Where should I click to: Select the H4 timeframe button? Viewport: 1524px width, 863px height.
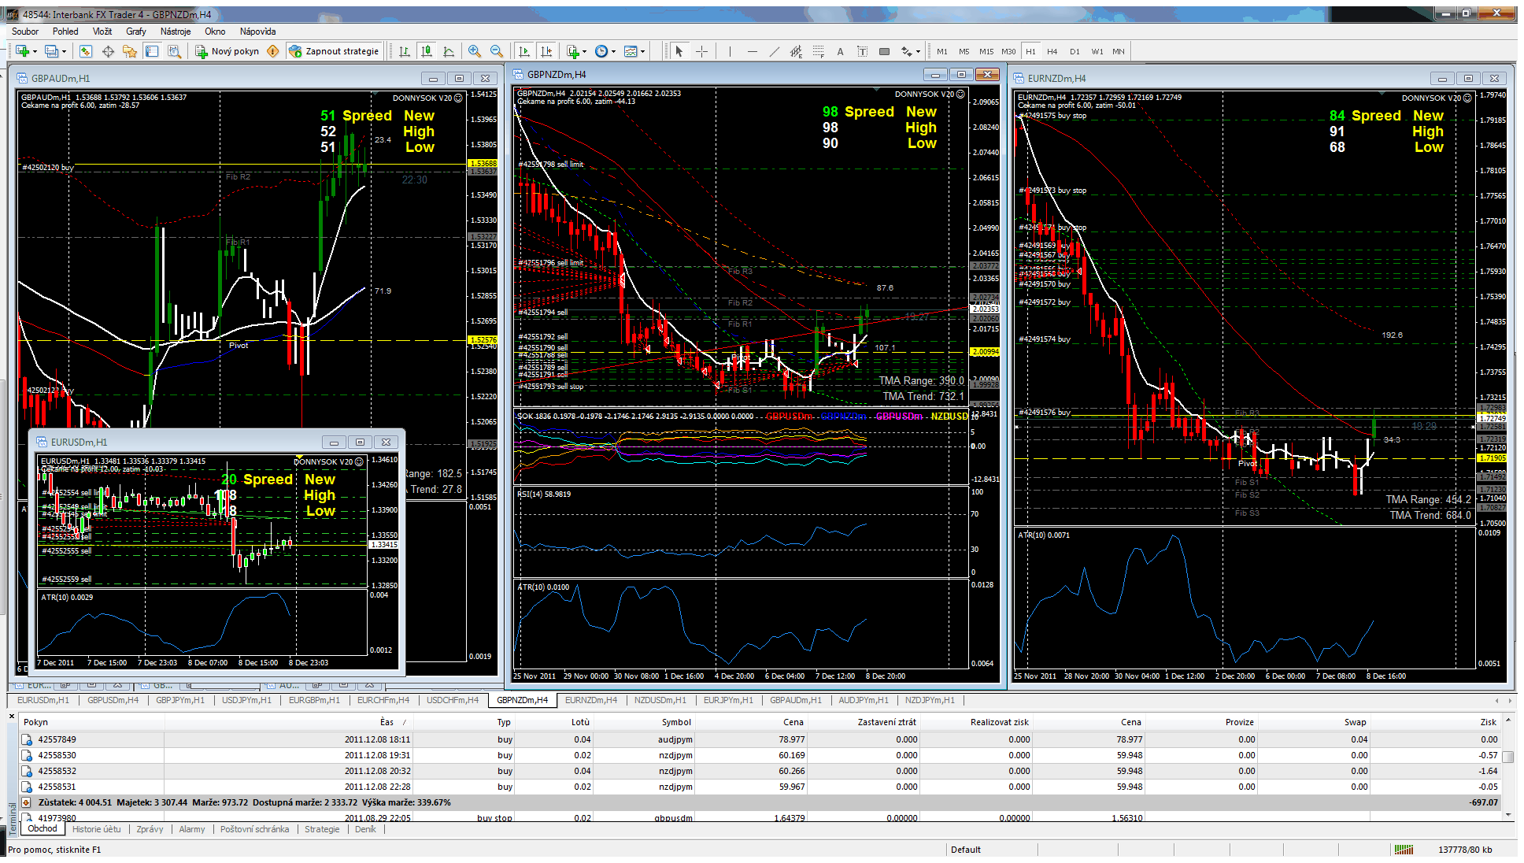click(x=1052, y=51)
